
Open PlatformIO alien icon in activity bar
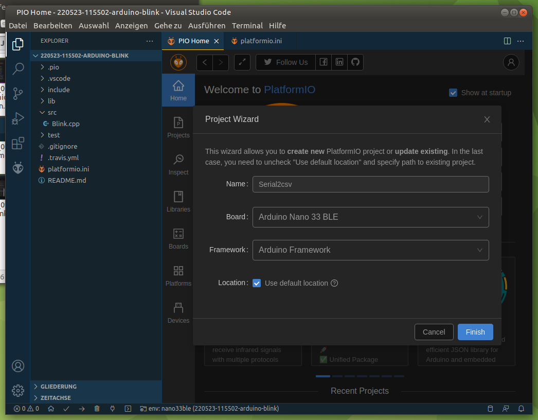coord(18,168)
